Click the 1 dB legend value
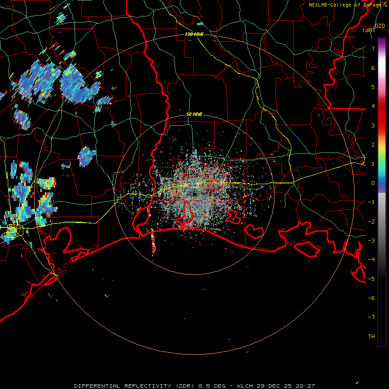 tap(373, 164)
